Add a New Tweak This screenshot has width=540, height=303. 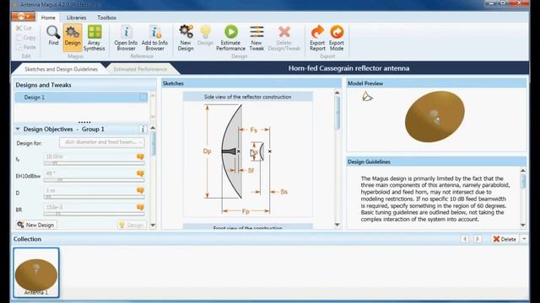coord(256,38)
